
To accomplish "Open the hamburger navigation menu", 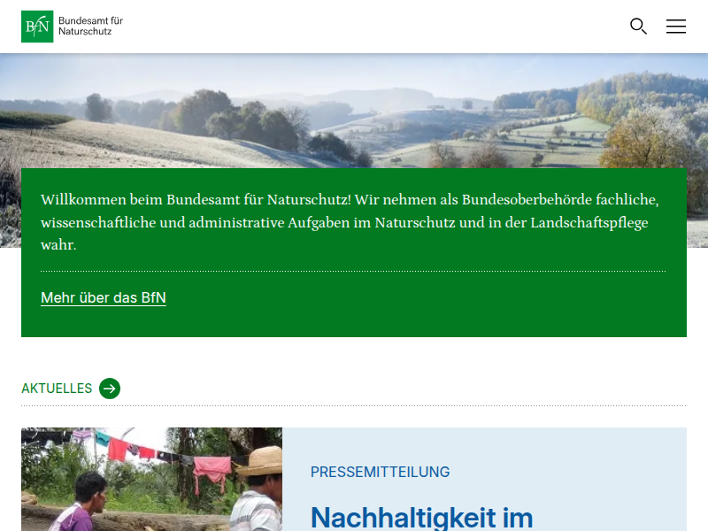I will point(676,27).
